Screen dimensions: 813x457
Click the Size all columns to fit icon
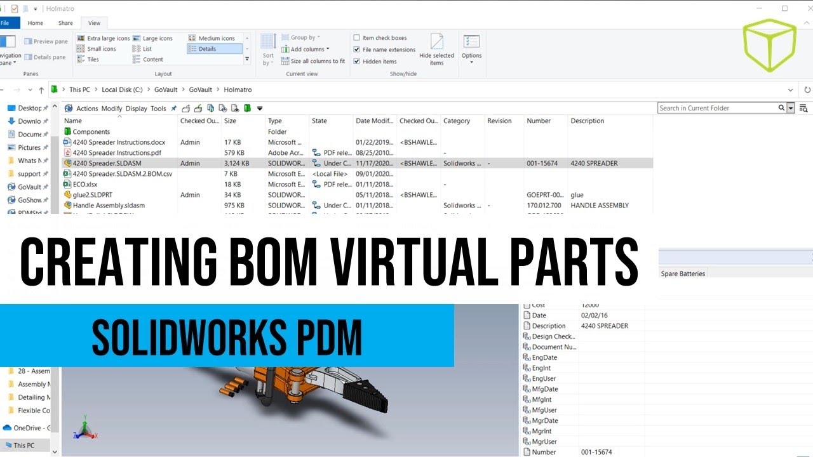pos(285,61)
